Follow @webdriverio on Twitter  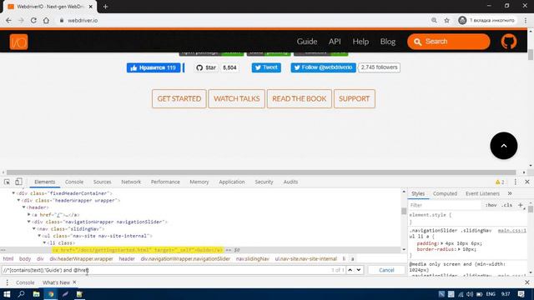tap(323, 67)
